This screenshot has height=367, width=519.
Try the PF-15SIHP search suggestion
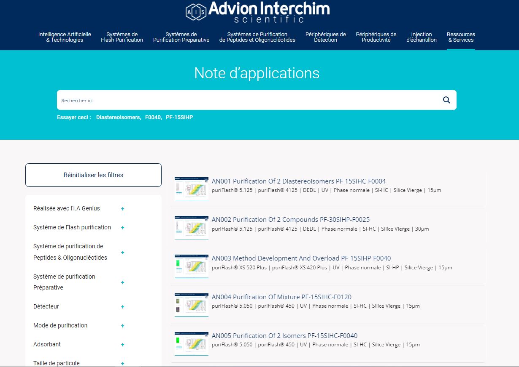coord(179,117)
